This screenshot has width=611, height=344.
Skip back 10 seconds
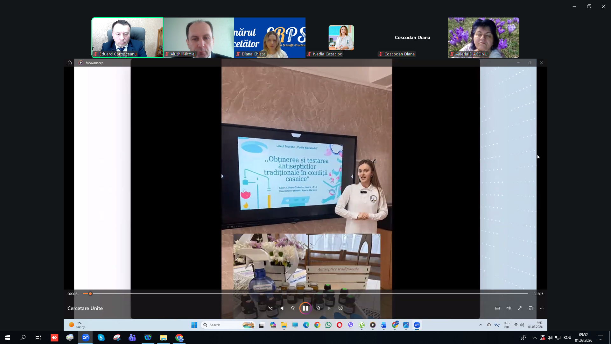pyautogui.click(x=293, y=308)
